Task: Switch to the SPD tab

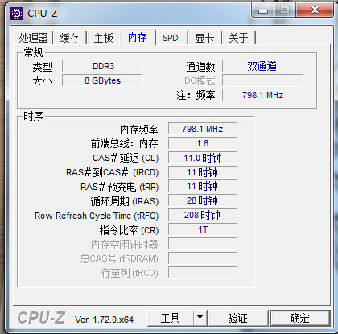Action: pos(171,38)
